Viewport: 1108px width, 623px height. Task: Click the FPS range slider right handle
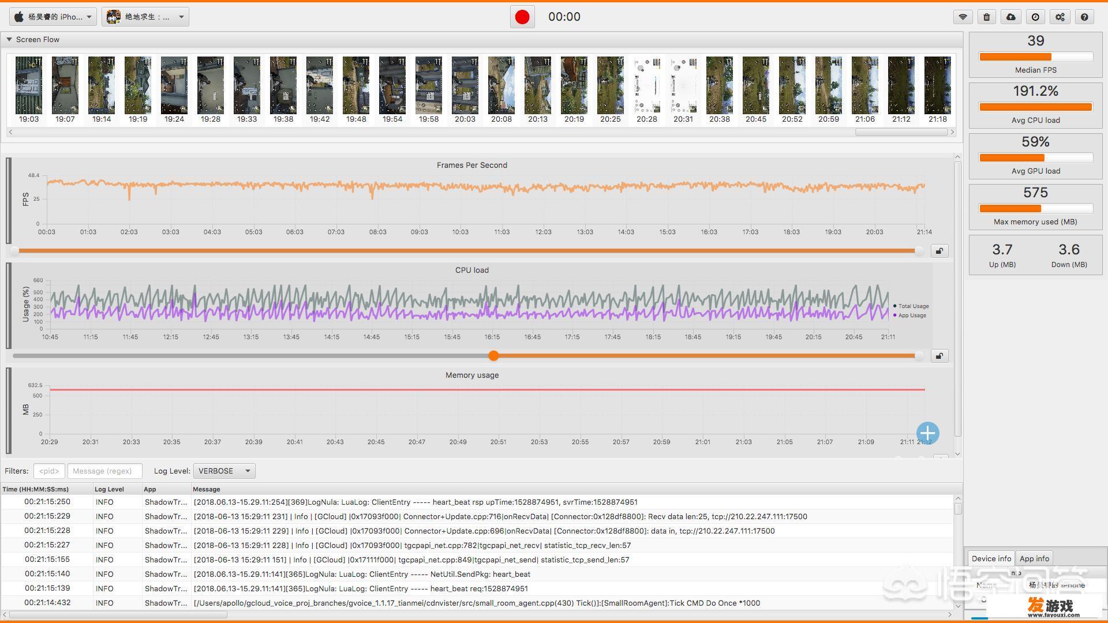919,251
